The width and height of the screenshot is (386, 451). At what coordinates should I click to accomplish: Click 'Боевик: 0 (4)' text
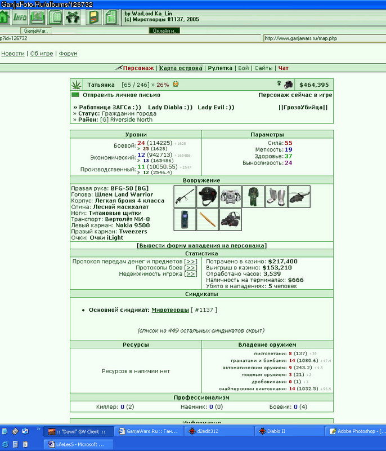coord(288,406)
